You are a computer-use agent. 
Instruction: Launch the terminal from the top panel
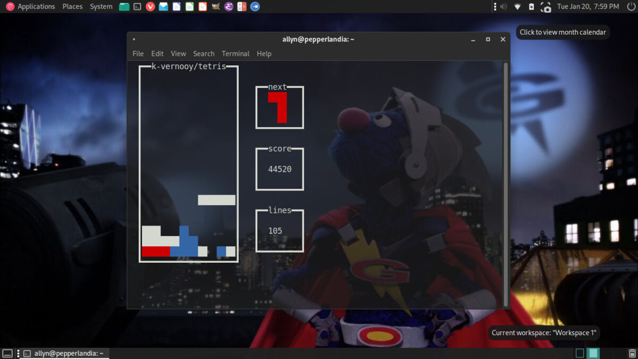pyautogui.click(x=137, y=7)
